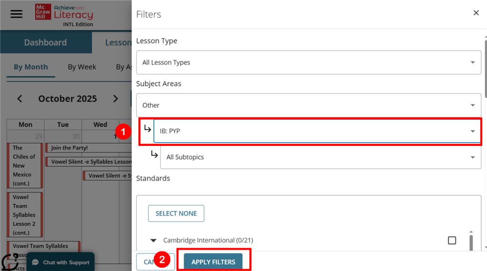Open Chat with Support
Screen dimensions: 487x271
[x=60, y=262]
